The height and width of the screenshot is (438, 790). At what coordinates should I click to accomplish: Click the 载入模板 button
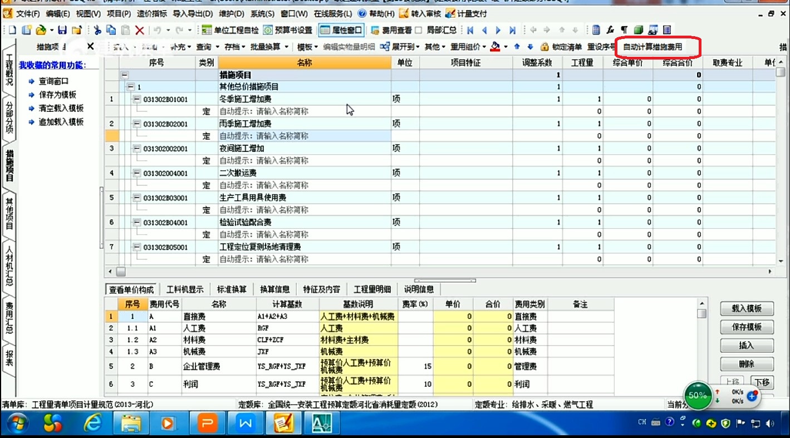click(x=746, y=309)
